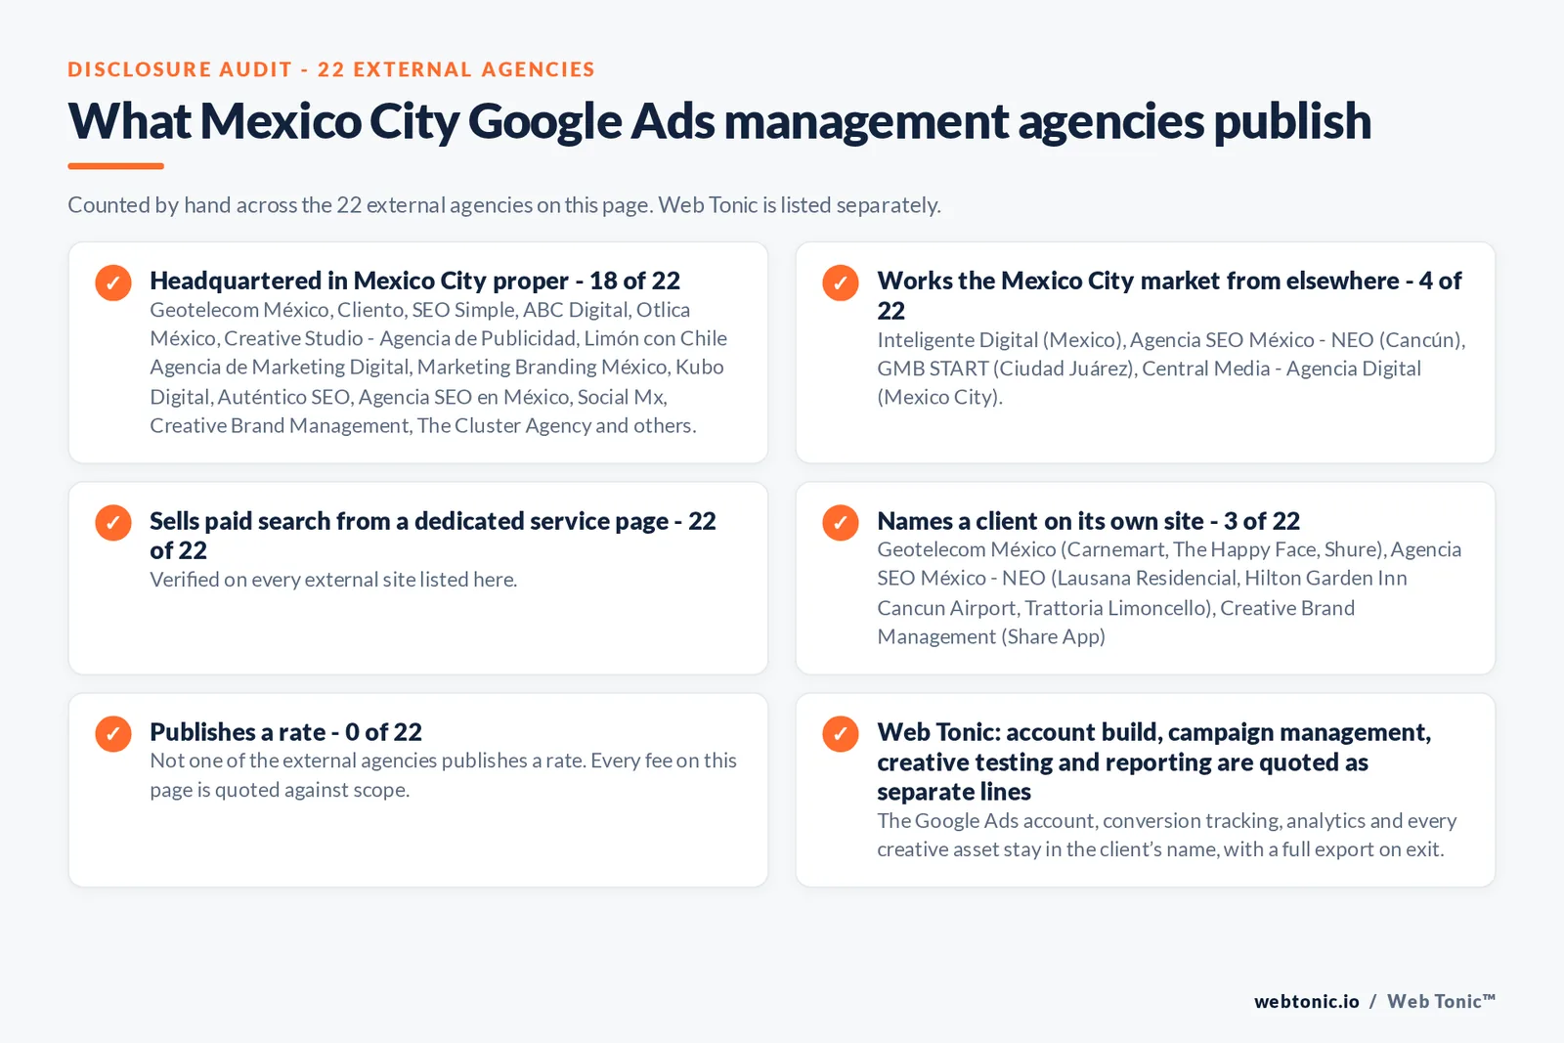Click the checkmark icon beside Web Tonic account build
Viewport: 1564px width, 1043px height.
[841, 734]
